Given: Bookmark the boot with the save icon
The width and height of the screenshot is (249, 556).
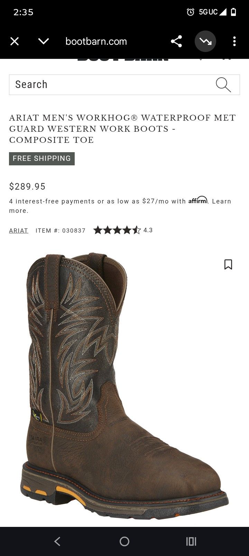Looking at the screenshot, I should point(228,264).
